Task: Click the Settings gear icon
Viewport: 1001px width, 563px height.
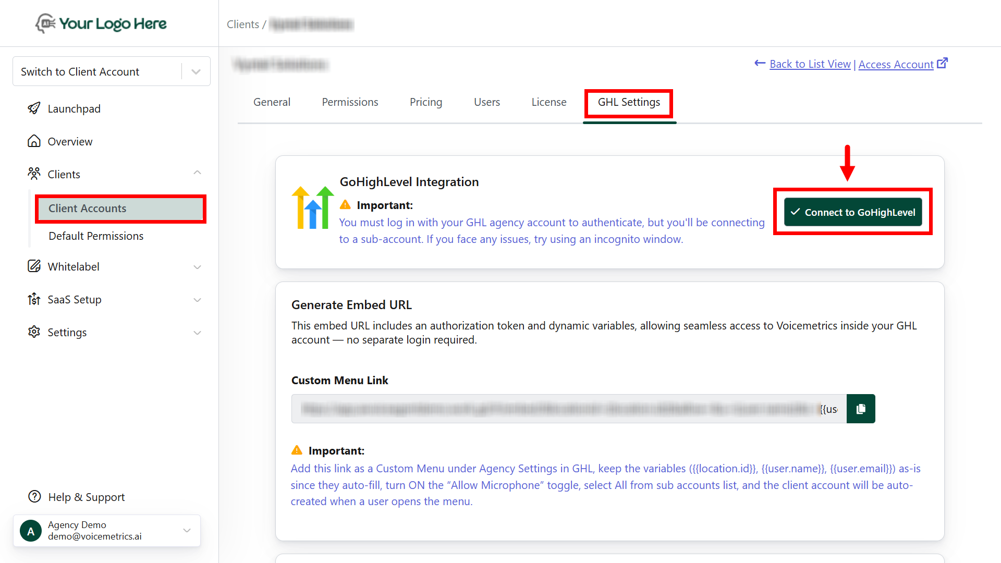Action: point(34,332)
